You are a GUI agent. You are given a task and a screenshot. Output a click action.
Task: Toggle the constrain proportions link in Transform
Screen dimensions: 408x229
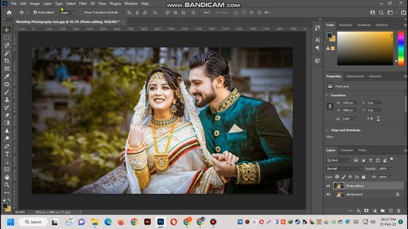330,106
